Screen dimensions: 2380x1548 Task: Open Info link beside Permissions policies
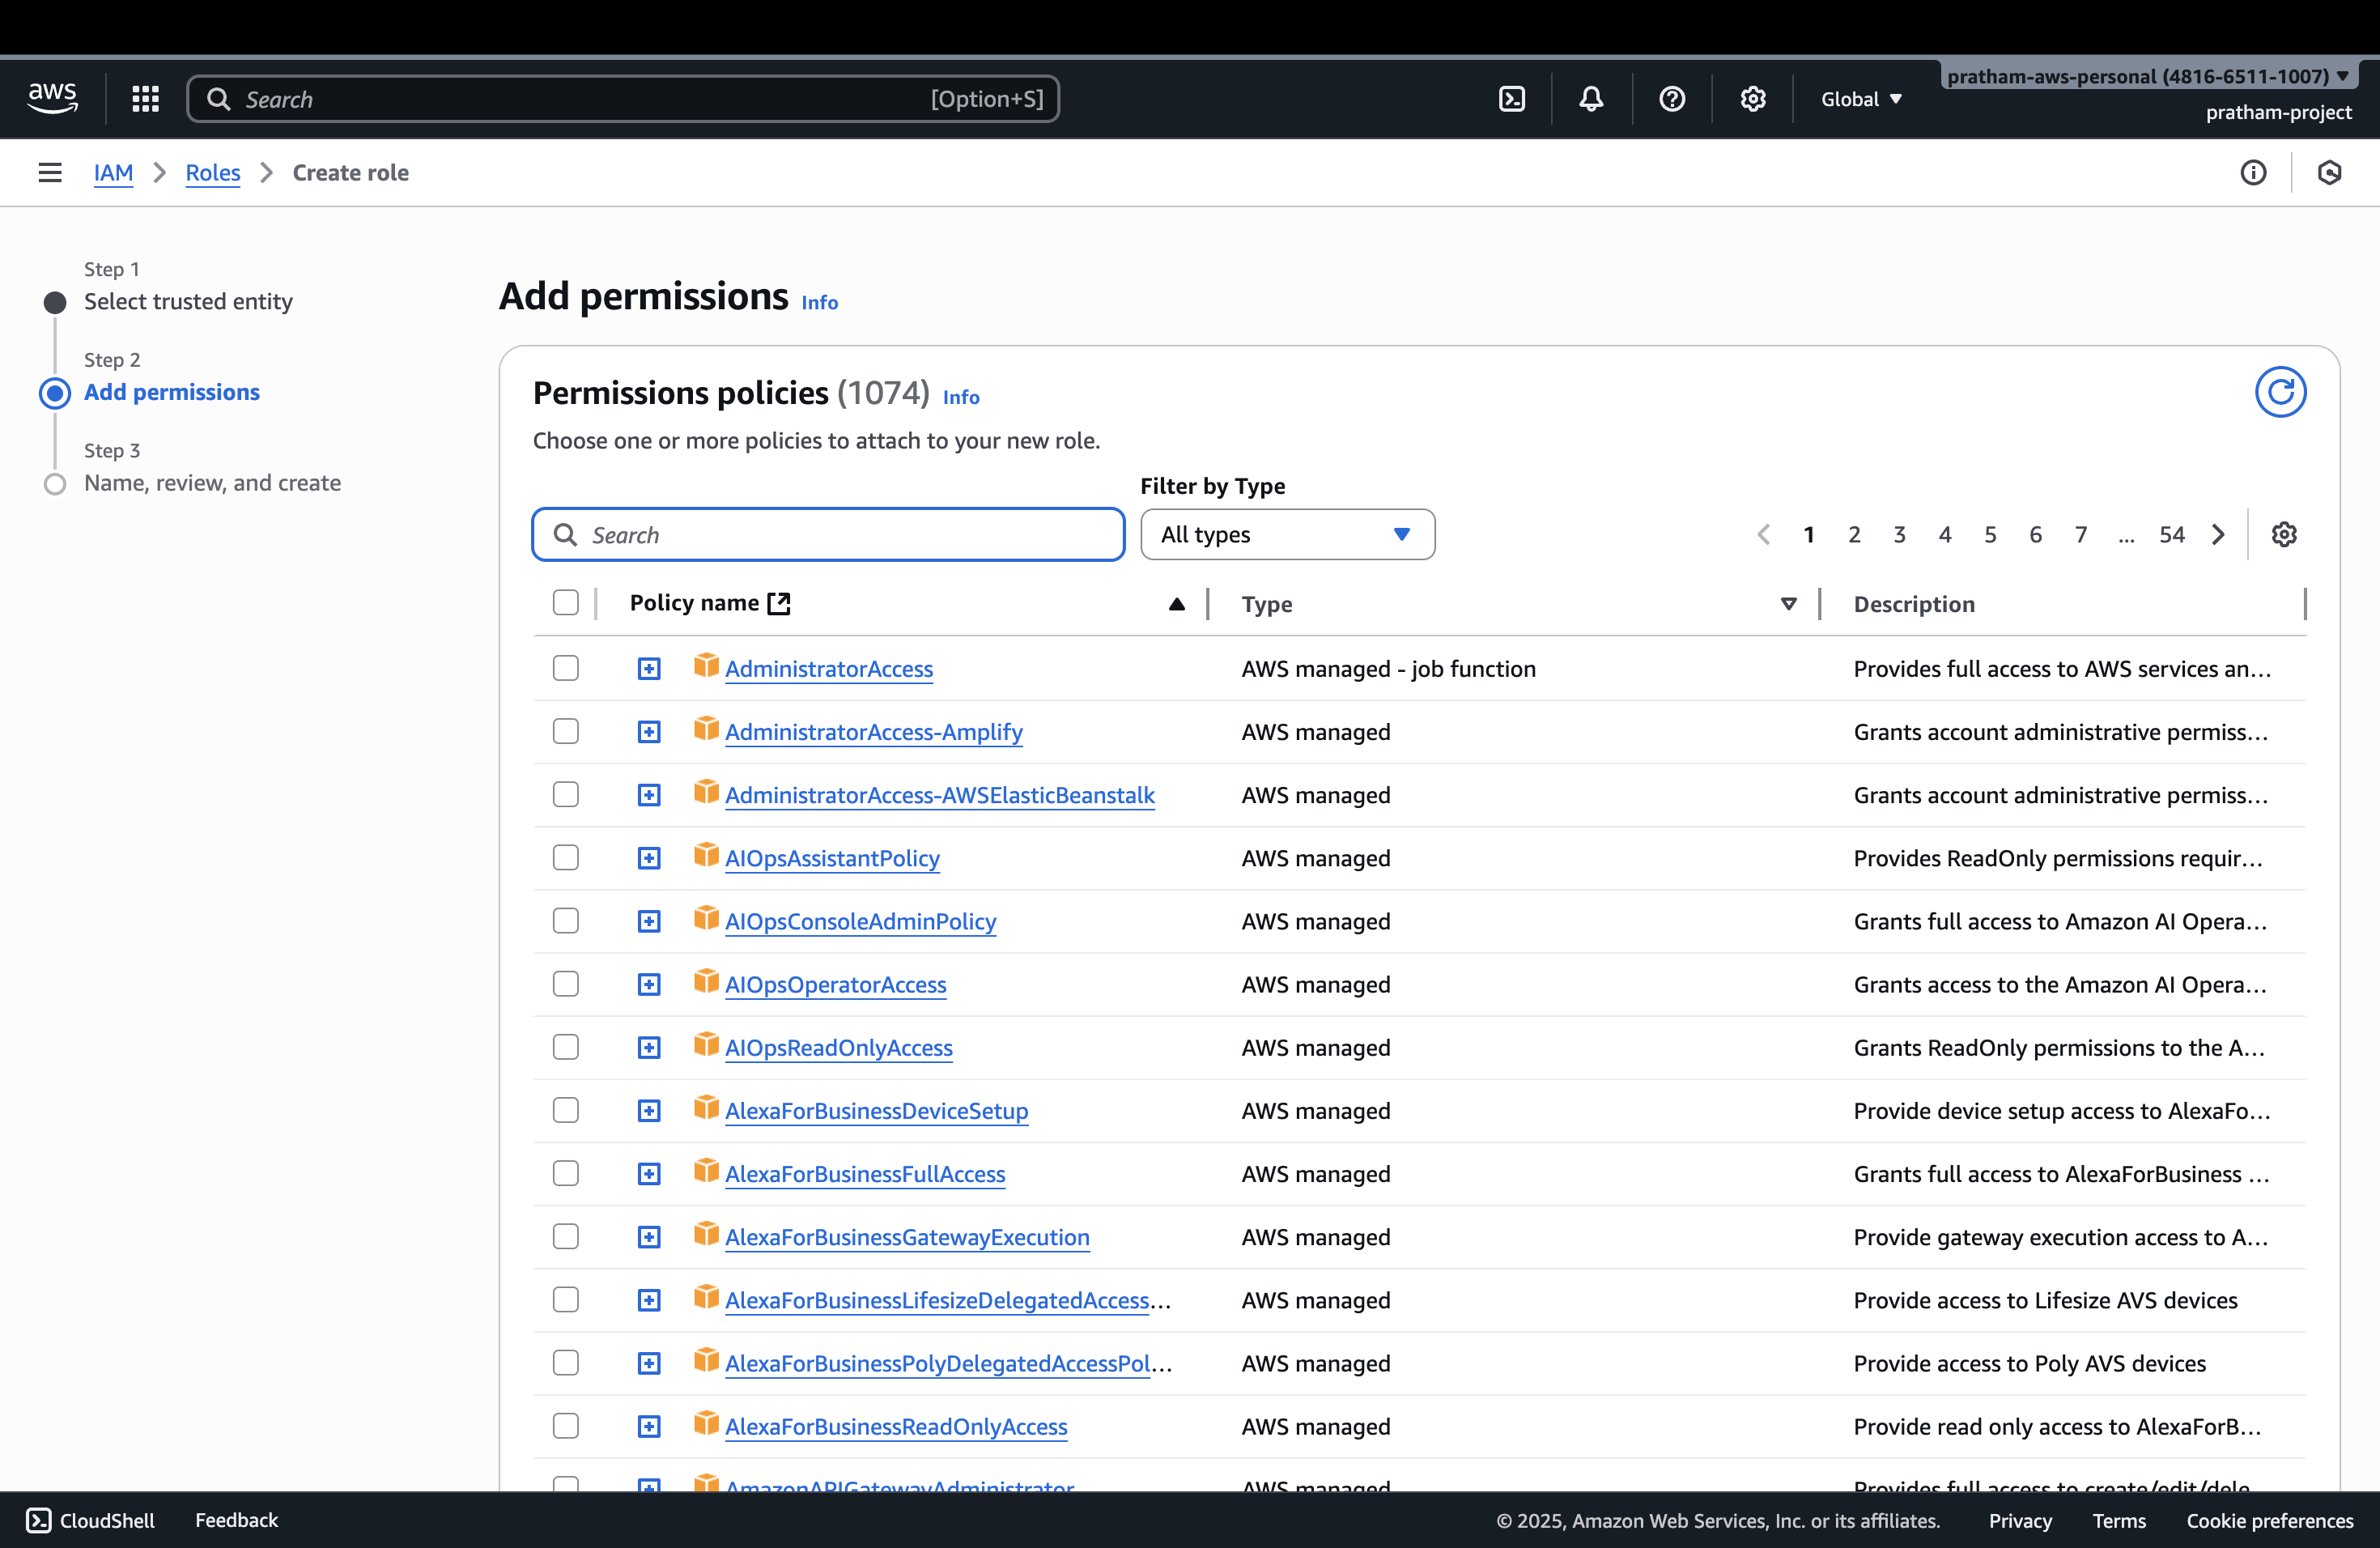click(x=961, y=397)
